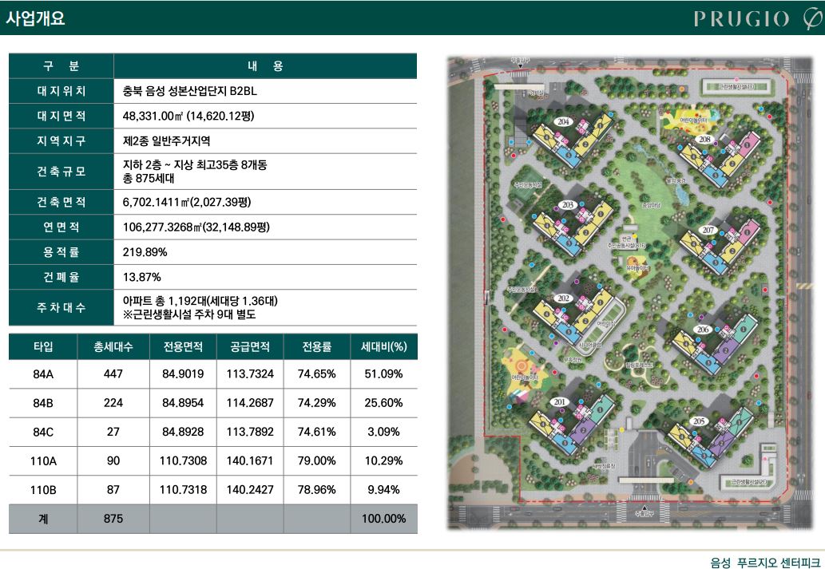Screen dimensions: 825x569
Task: Select the 구분 column header
Action: (61, 65)
